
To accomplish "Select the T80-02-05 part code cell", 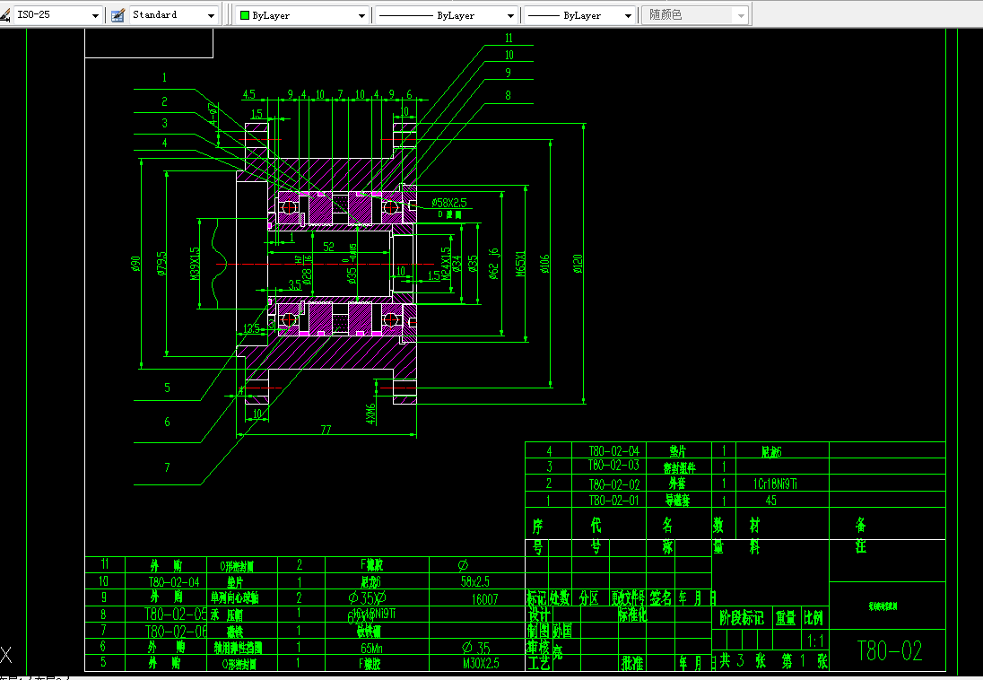I will point(176,615).
